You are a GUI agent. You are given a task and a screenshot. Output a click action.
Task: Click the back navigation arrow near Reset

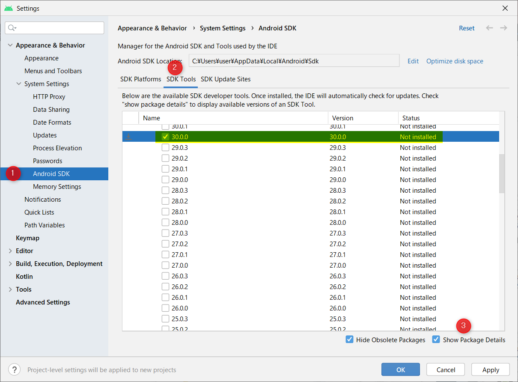pos(489,28)
